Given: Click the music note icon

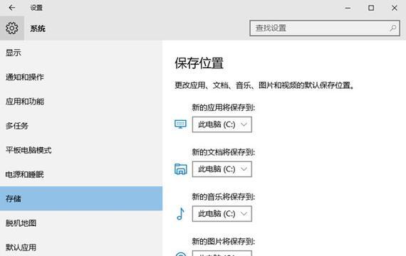Looking at the screenshot, I should (x=180, y=214).
